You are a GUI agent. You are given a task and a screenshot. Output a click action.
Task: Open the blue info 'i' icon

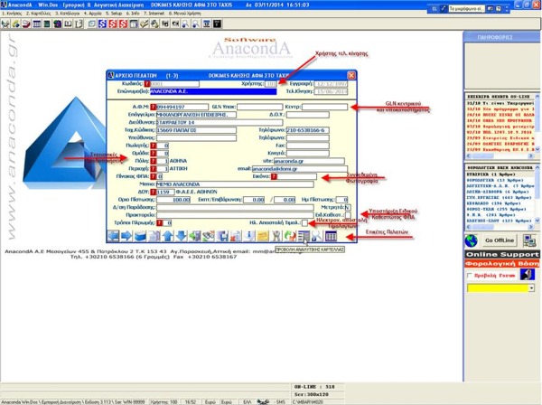(x=249, y=236)
